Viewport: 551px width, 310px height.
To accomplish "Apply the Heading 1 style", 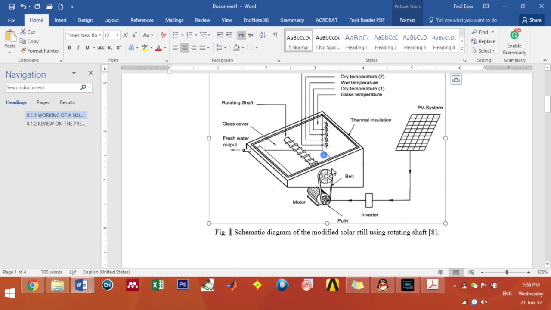I will 357,41.
